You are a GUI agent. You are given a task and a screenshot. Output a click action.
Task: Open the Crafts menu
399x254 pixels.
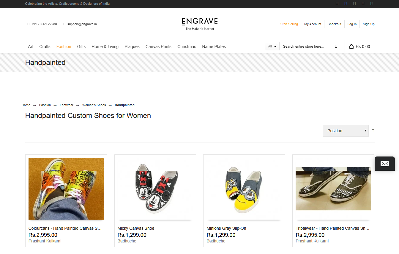tap(45, 47)
